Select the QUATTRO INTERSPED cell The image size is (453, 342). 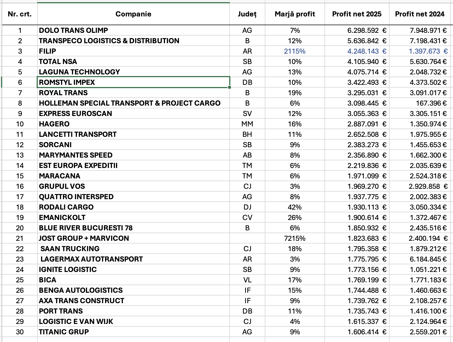(x=133, y=197)
